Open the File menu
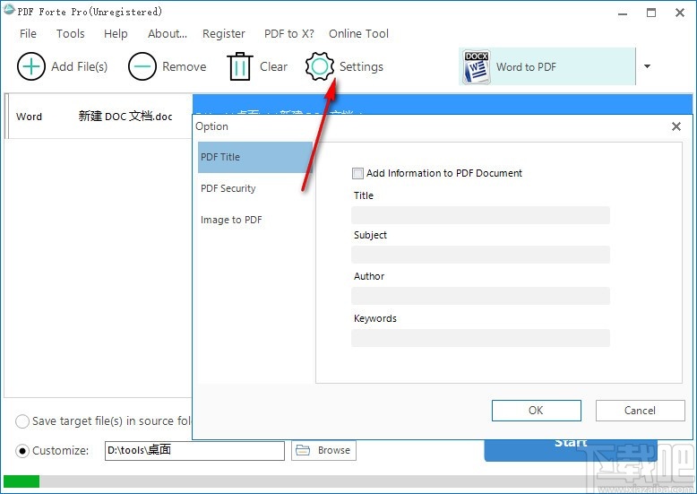This screenshot has height=494, width=697. [x=28, y=33]
